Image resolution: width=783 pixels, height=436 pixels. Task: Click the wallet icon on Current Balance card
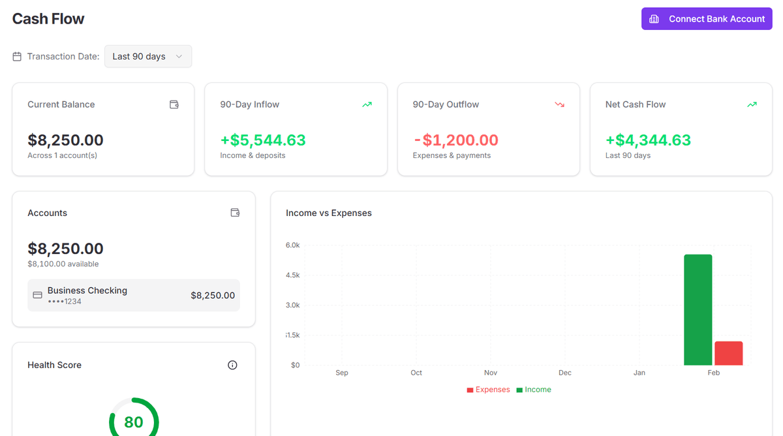(x=174, y=104)
